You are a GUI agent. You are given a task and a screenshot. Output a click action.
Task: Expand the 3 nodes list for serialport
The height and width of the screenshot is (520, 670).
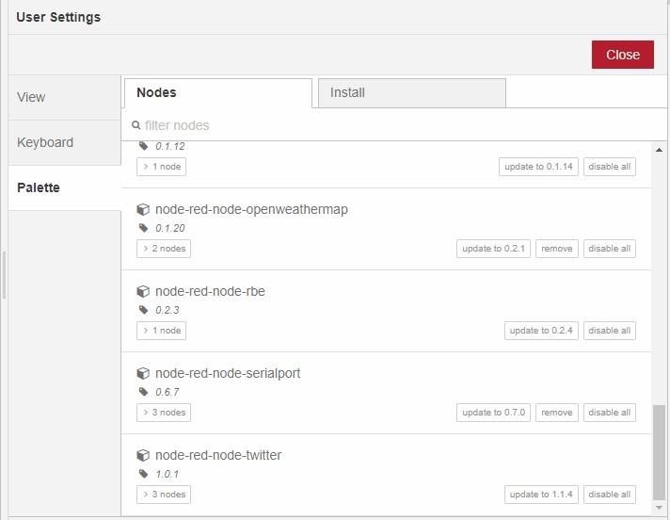pos(164,413)
